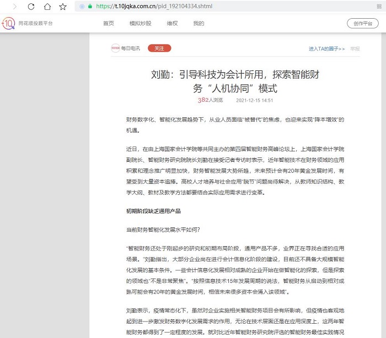Viewport: 386px width, 338px height.
Task: Click the 382人浏览 view count
Action: [210, 100]
